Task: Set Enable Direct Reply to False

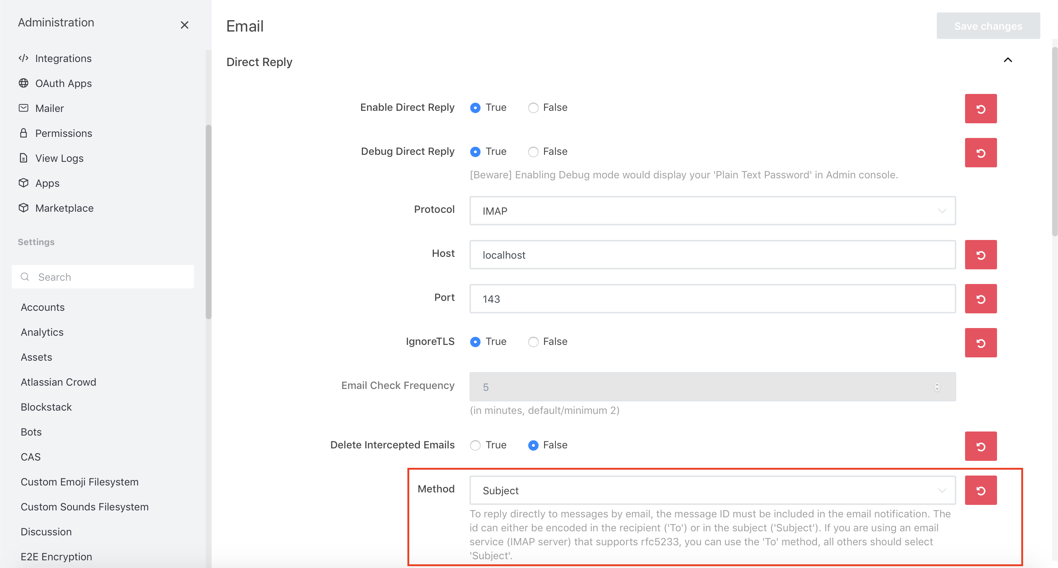Action: click(x=533, y=108)
